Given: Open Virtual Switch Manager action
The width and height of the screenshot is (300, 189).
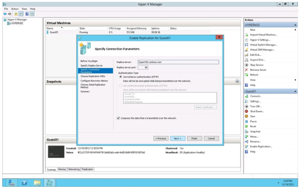Looking at the screenshot, I should (x=264, y=45).
